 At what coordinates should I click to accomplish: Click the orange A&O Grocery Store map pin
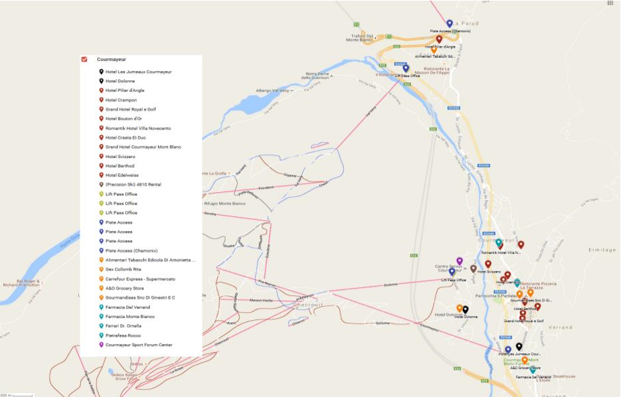point(525,360)
